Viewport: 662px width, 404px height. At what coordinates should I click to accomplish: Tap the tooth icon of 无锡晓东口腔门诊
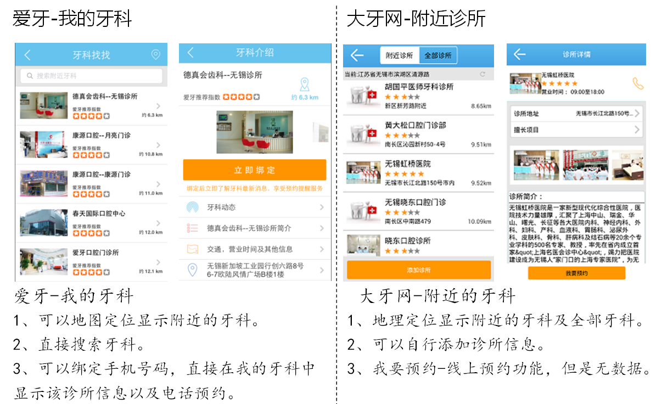click(363, 211)
